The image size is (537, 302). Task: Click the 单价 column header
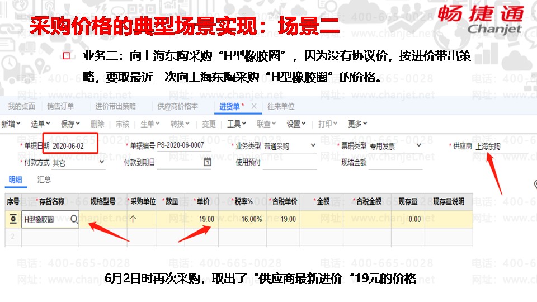click(201, 202)
